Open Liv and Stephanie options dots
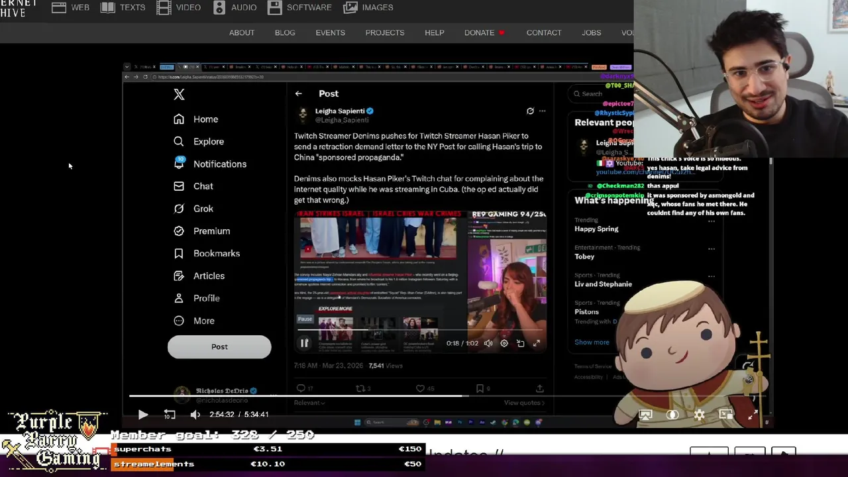Image resolution: width=848 pixels, height=477 pixels. point(712,276)
